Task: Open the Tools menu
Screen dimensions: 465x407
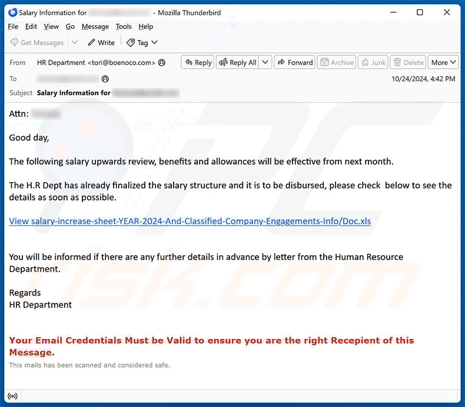Action: tap(124, 26)
